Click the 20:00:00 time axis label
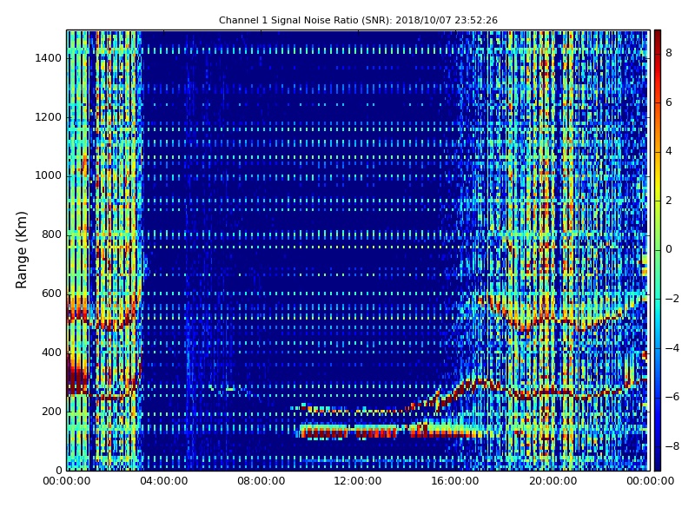 (553, 482)
